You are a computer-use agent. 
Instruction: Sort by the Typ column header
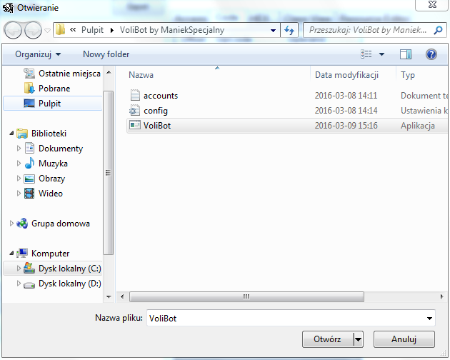coord(408,75)
